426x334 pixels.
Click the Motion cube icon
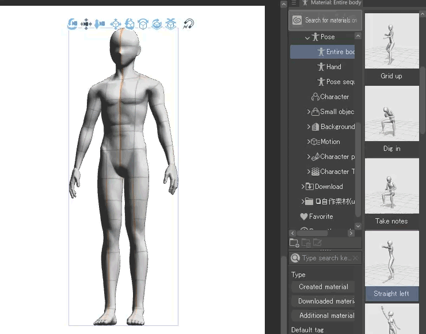[x=315, y=142]
